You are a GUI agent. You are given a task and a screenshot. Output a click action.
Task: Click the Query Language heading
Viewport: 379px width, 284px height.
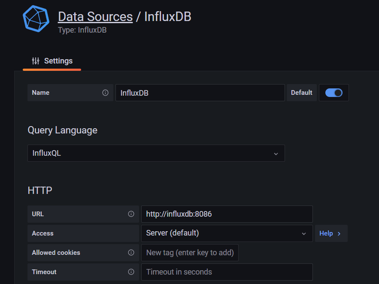pyautogui.click(x=62, y=130)
